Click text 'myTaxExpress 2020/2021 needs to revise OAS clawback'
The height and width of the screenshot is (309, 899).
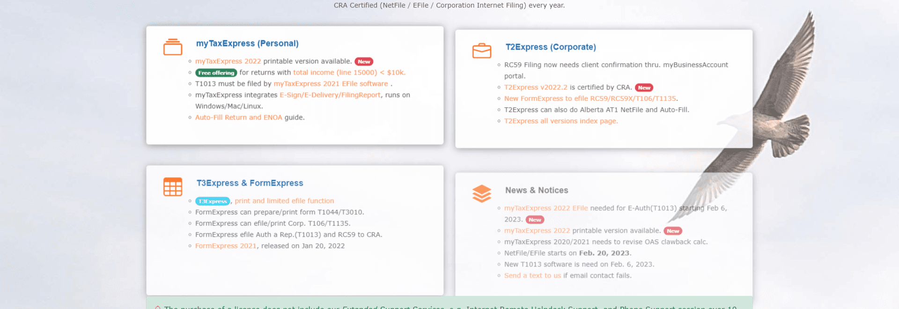click(606, 242)
